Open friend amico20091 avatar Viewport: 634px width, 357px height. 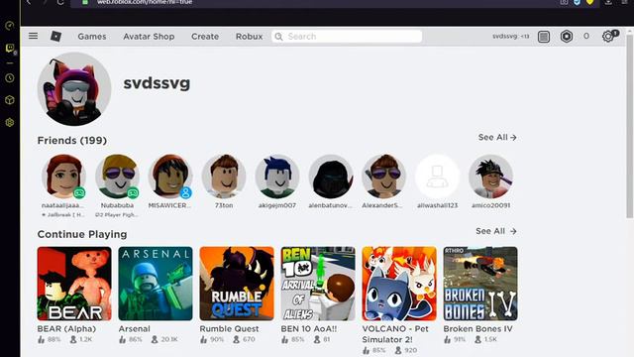491,177
